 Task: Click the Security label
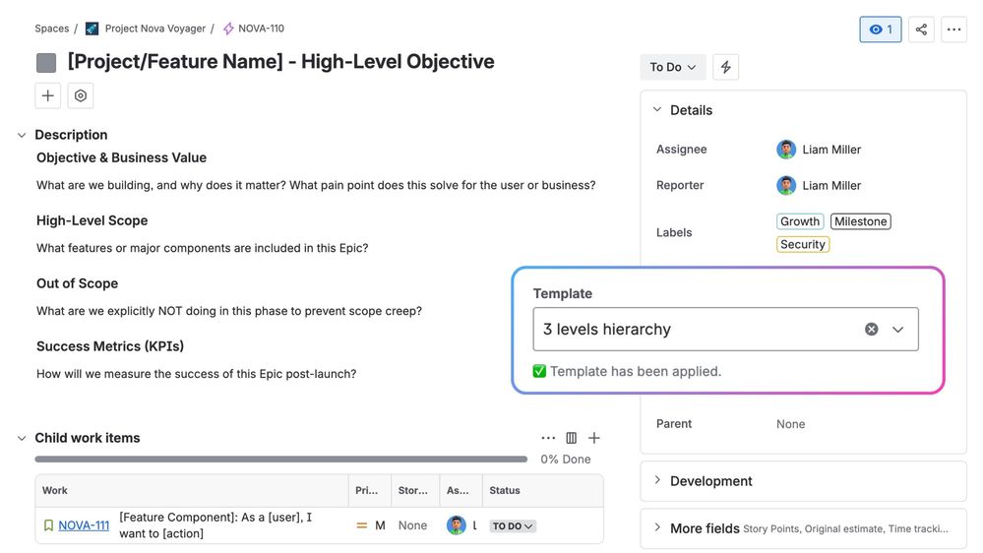[803, 245]
